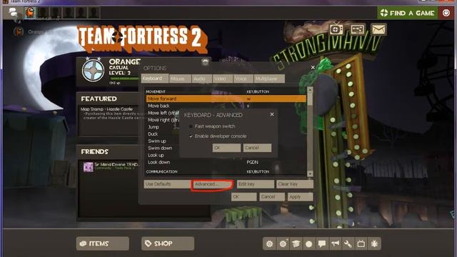Click the round badge icon beside graduation cap
Screen dimensions: 457x257
309,243
